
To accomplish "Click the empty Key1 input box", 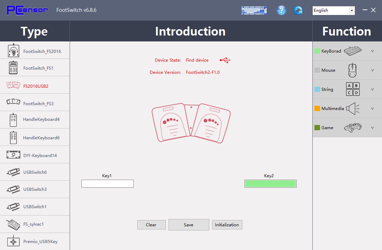I will pyautogui.click(x=108, y=184).
